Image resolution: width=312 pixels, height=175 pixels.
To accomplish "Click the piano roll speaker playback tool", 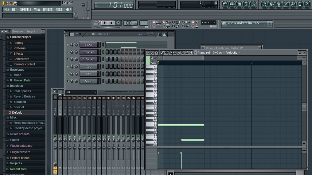I will point(191,53).
